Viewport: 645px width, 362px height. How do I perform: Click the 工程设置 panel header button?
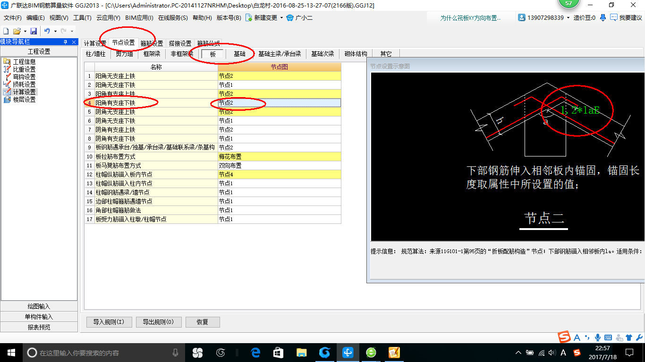39,51
